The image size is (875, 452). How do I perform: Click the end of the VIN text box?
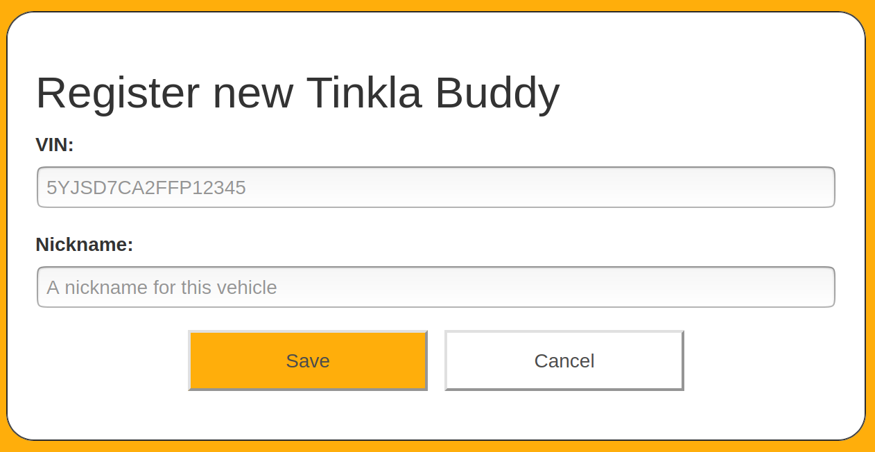[818, 186]
